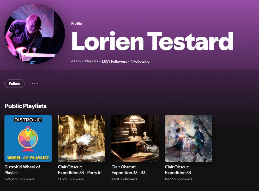Image resolution: width=259 pixels, height=191 pixels.
Task: Open the three-dot more options menu
Action: click(35, 84)
